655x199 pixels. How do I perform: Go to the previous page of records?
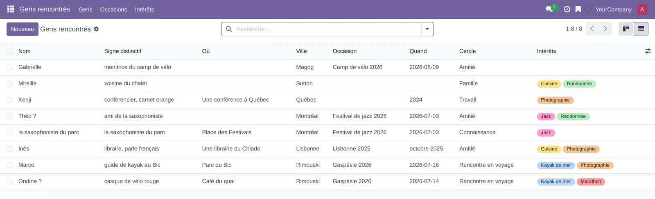(592, 29)
